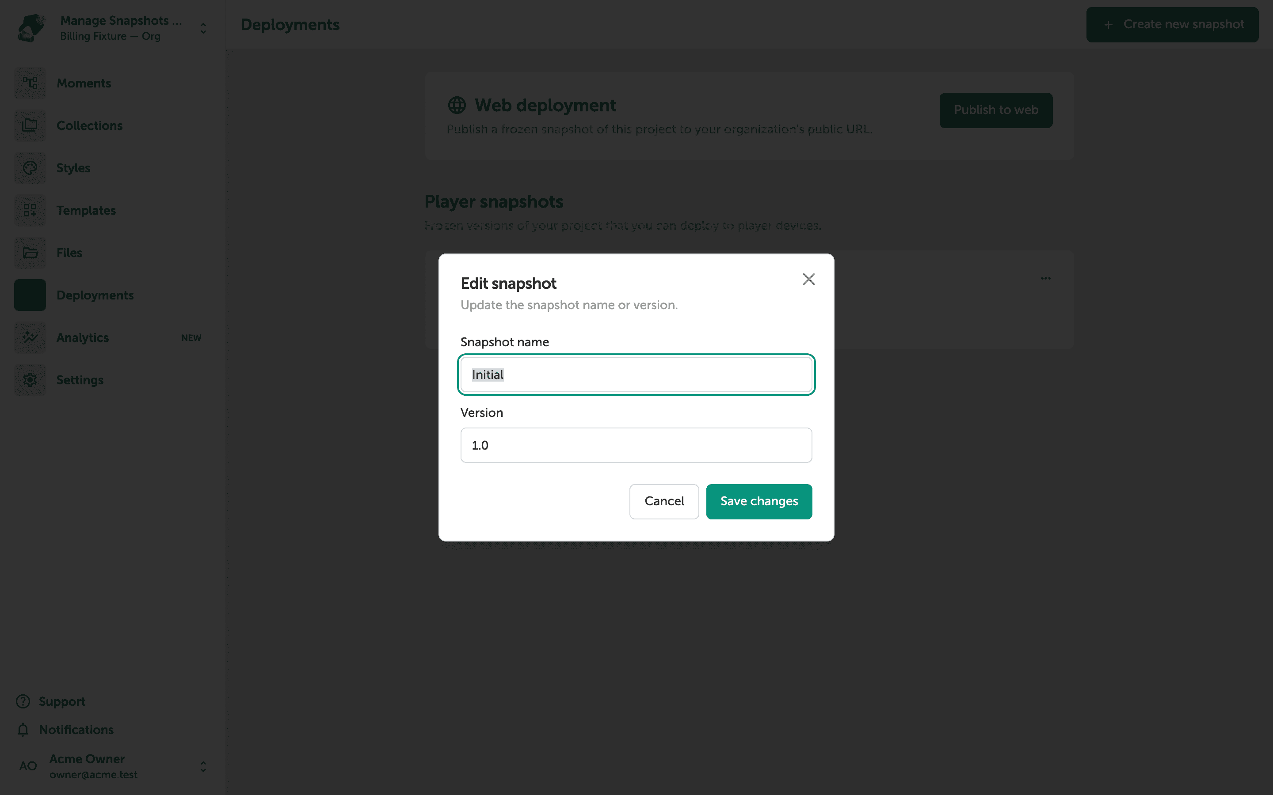Open the Files folder icon

pos(30,253)
